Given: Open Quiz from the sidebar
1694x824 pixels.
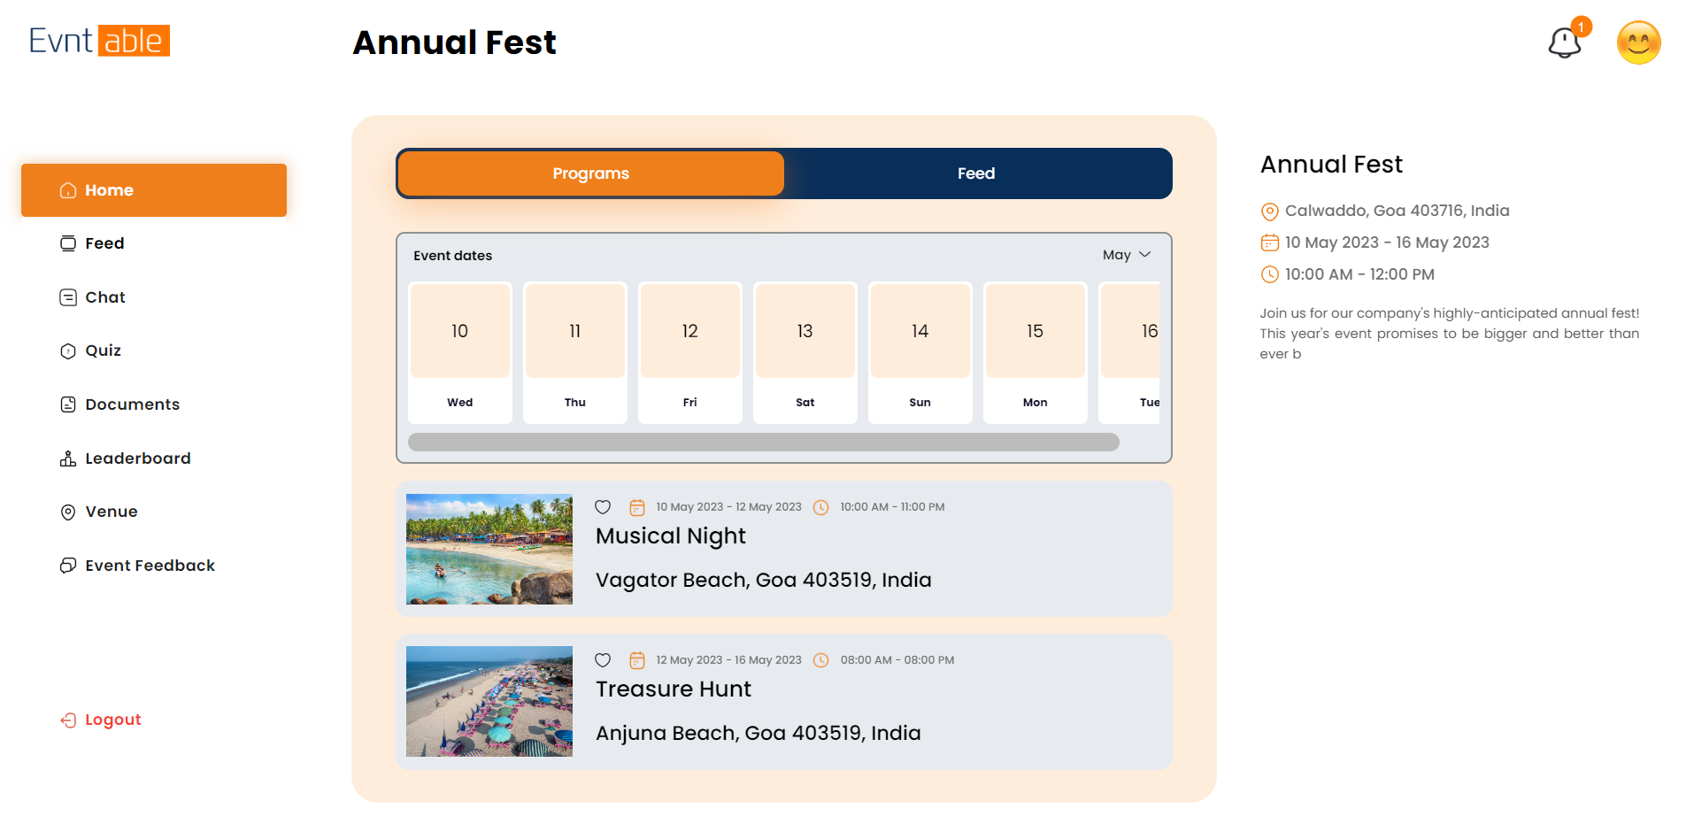Looking at the screenshot, I should (103, 350).
